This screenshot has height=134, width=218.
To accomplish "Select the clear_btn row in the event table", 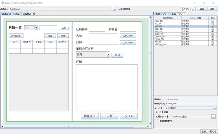I will [x=185, y=29].
